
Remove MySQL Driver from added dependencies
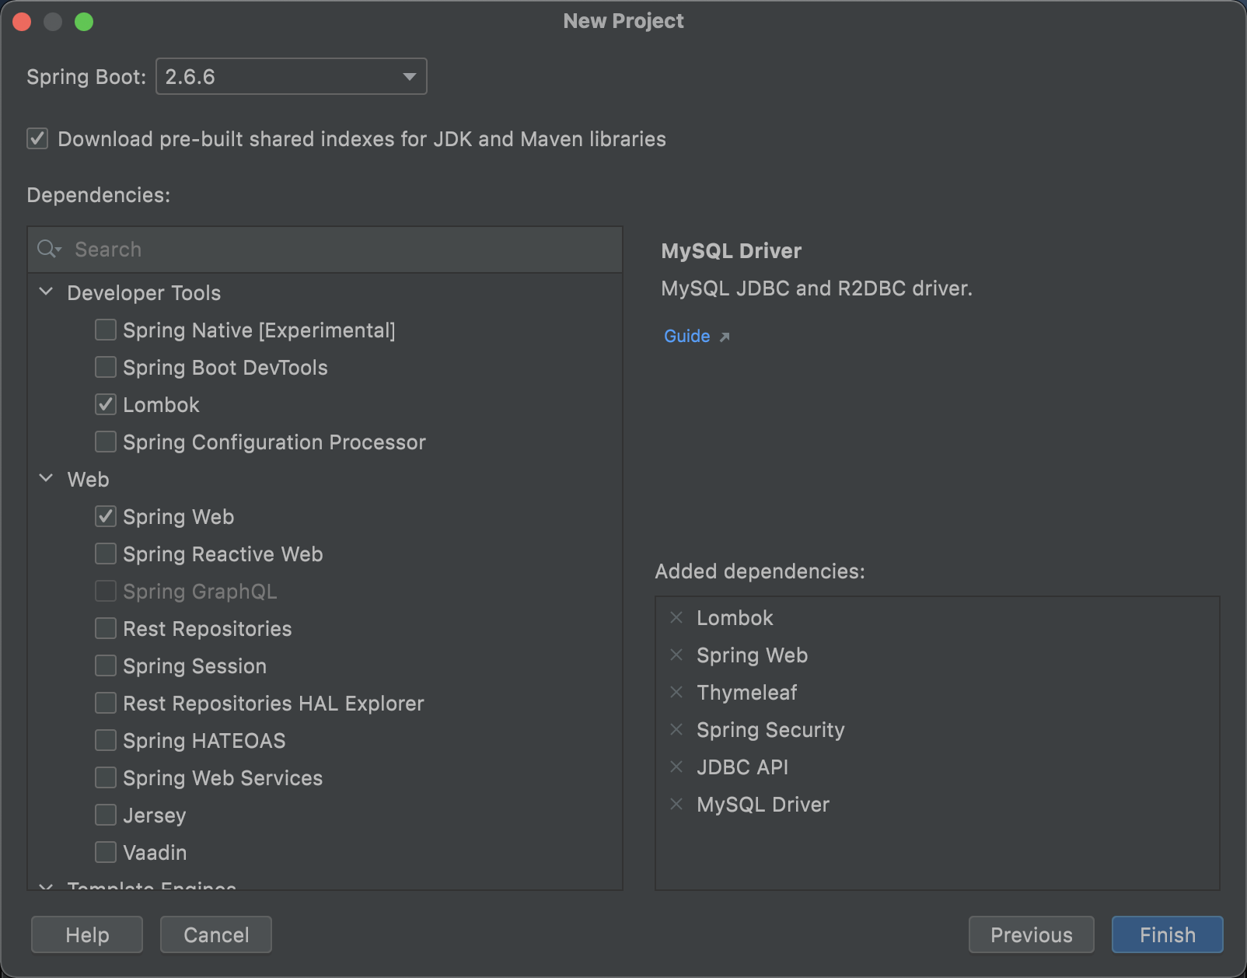point(676,804)
